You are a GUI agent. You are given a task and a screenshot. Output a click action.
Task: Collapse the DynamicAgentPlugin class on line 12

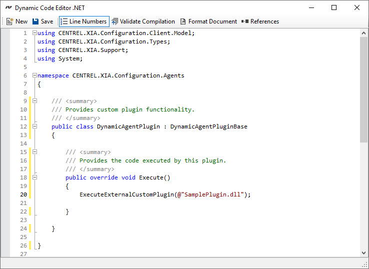(34, 126)
